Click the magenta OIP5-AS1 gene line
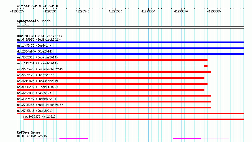This screenshot has width=252, height=142. pyautogui.click(x=130, y=139)
